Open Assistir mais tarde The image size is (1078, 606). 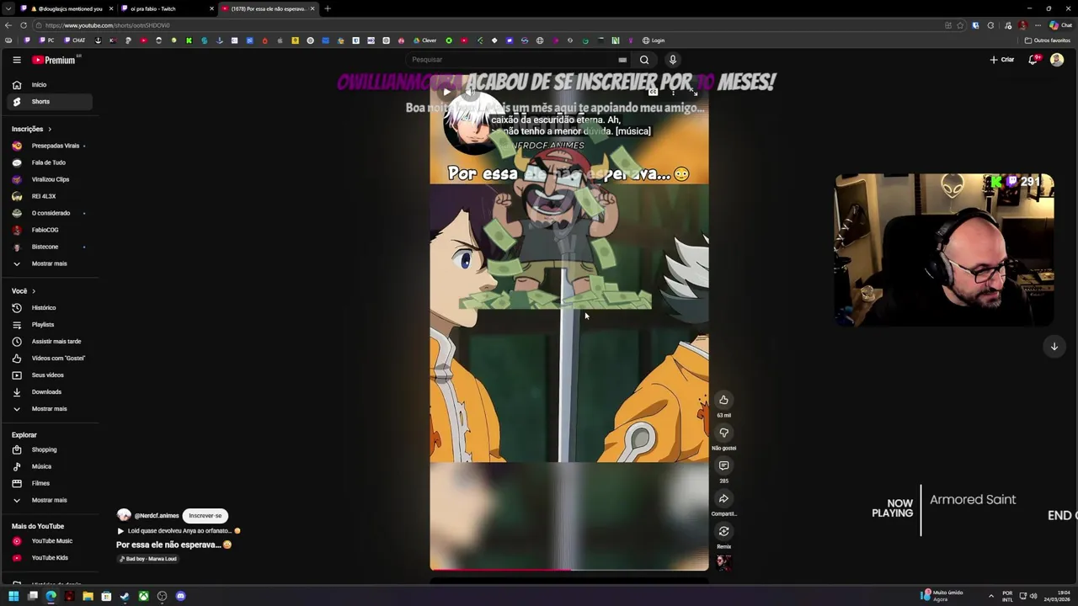pyautogui.click(x=49, y=342)
